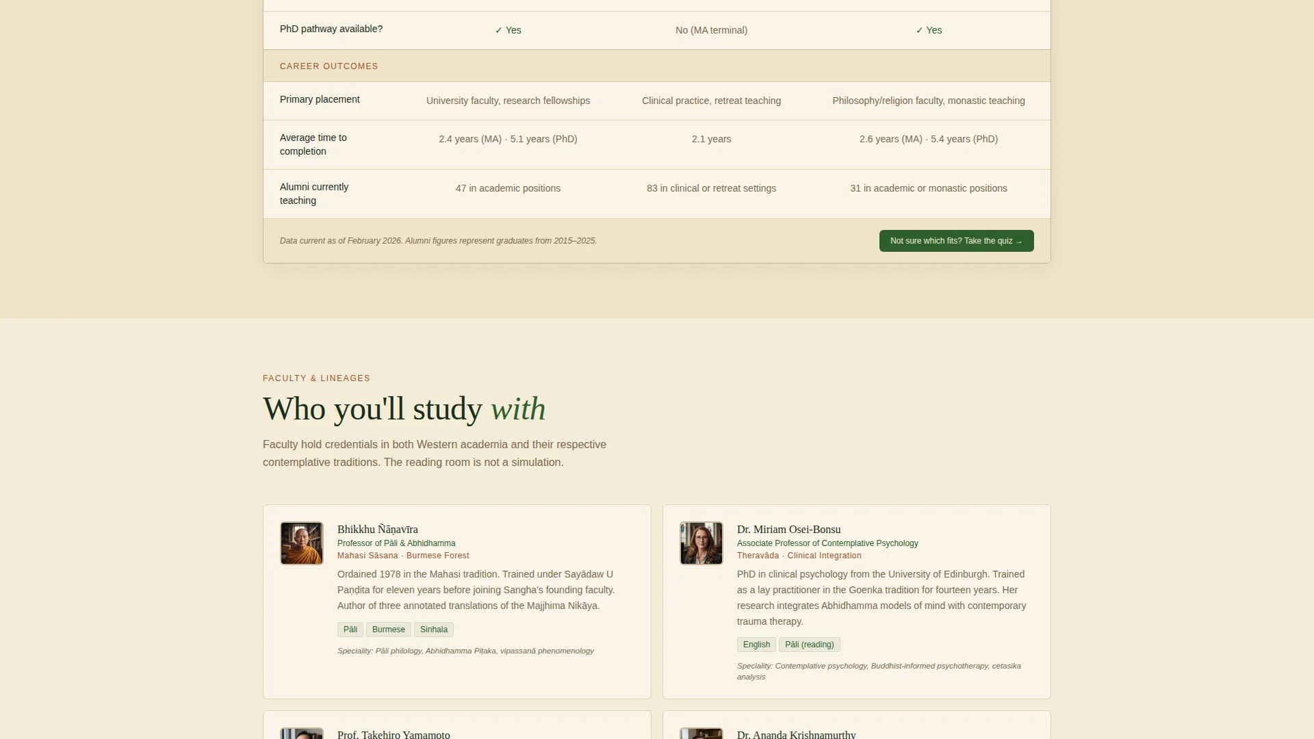Select the Bhikkhu Ñāṇavīra name heading
1314x739 pixels.
[378, 530]
